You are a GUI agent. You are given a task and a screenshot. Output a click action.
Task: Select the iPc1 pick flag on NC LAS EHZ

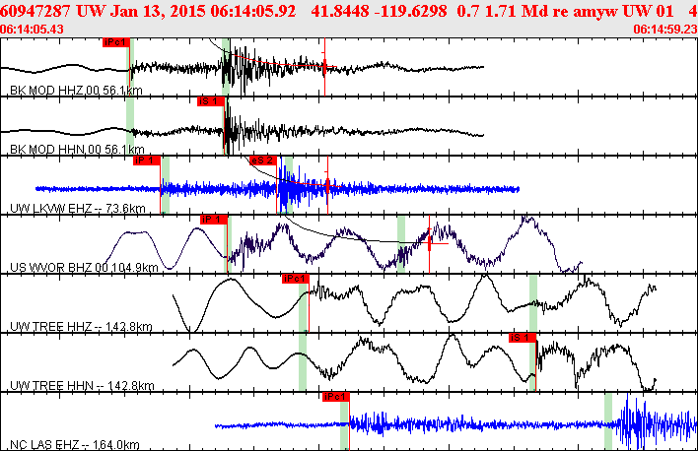pos(336,397)
